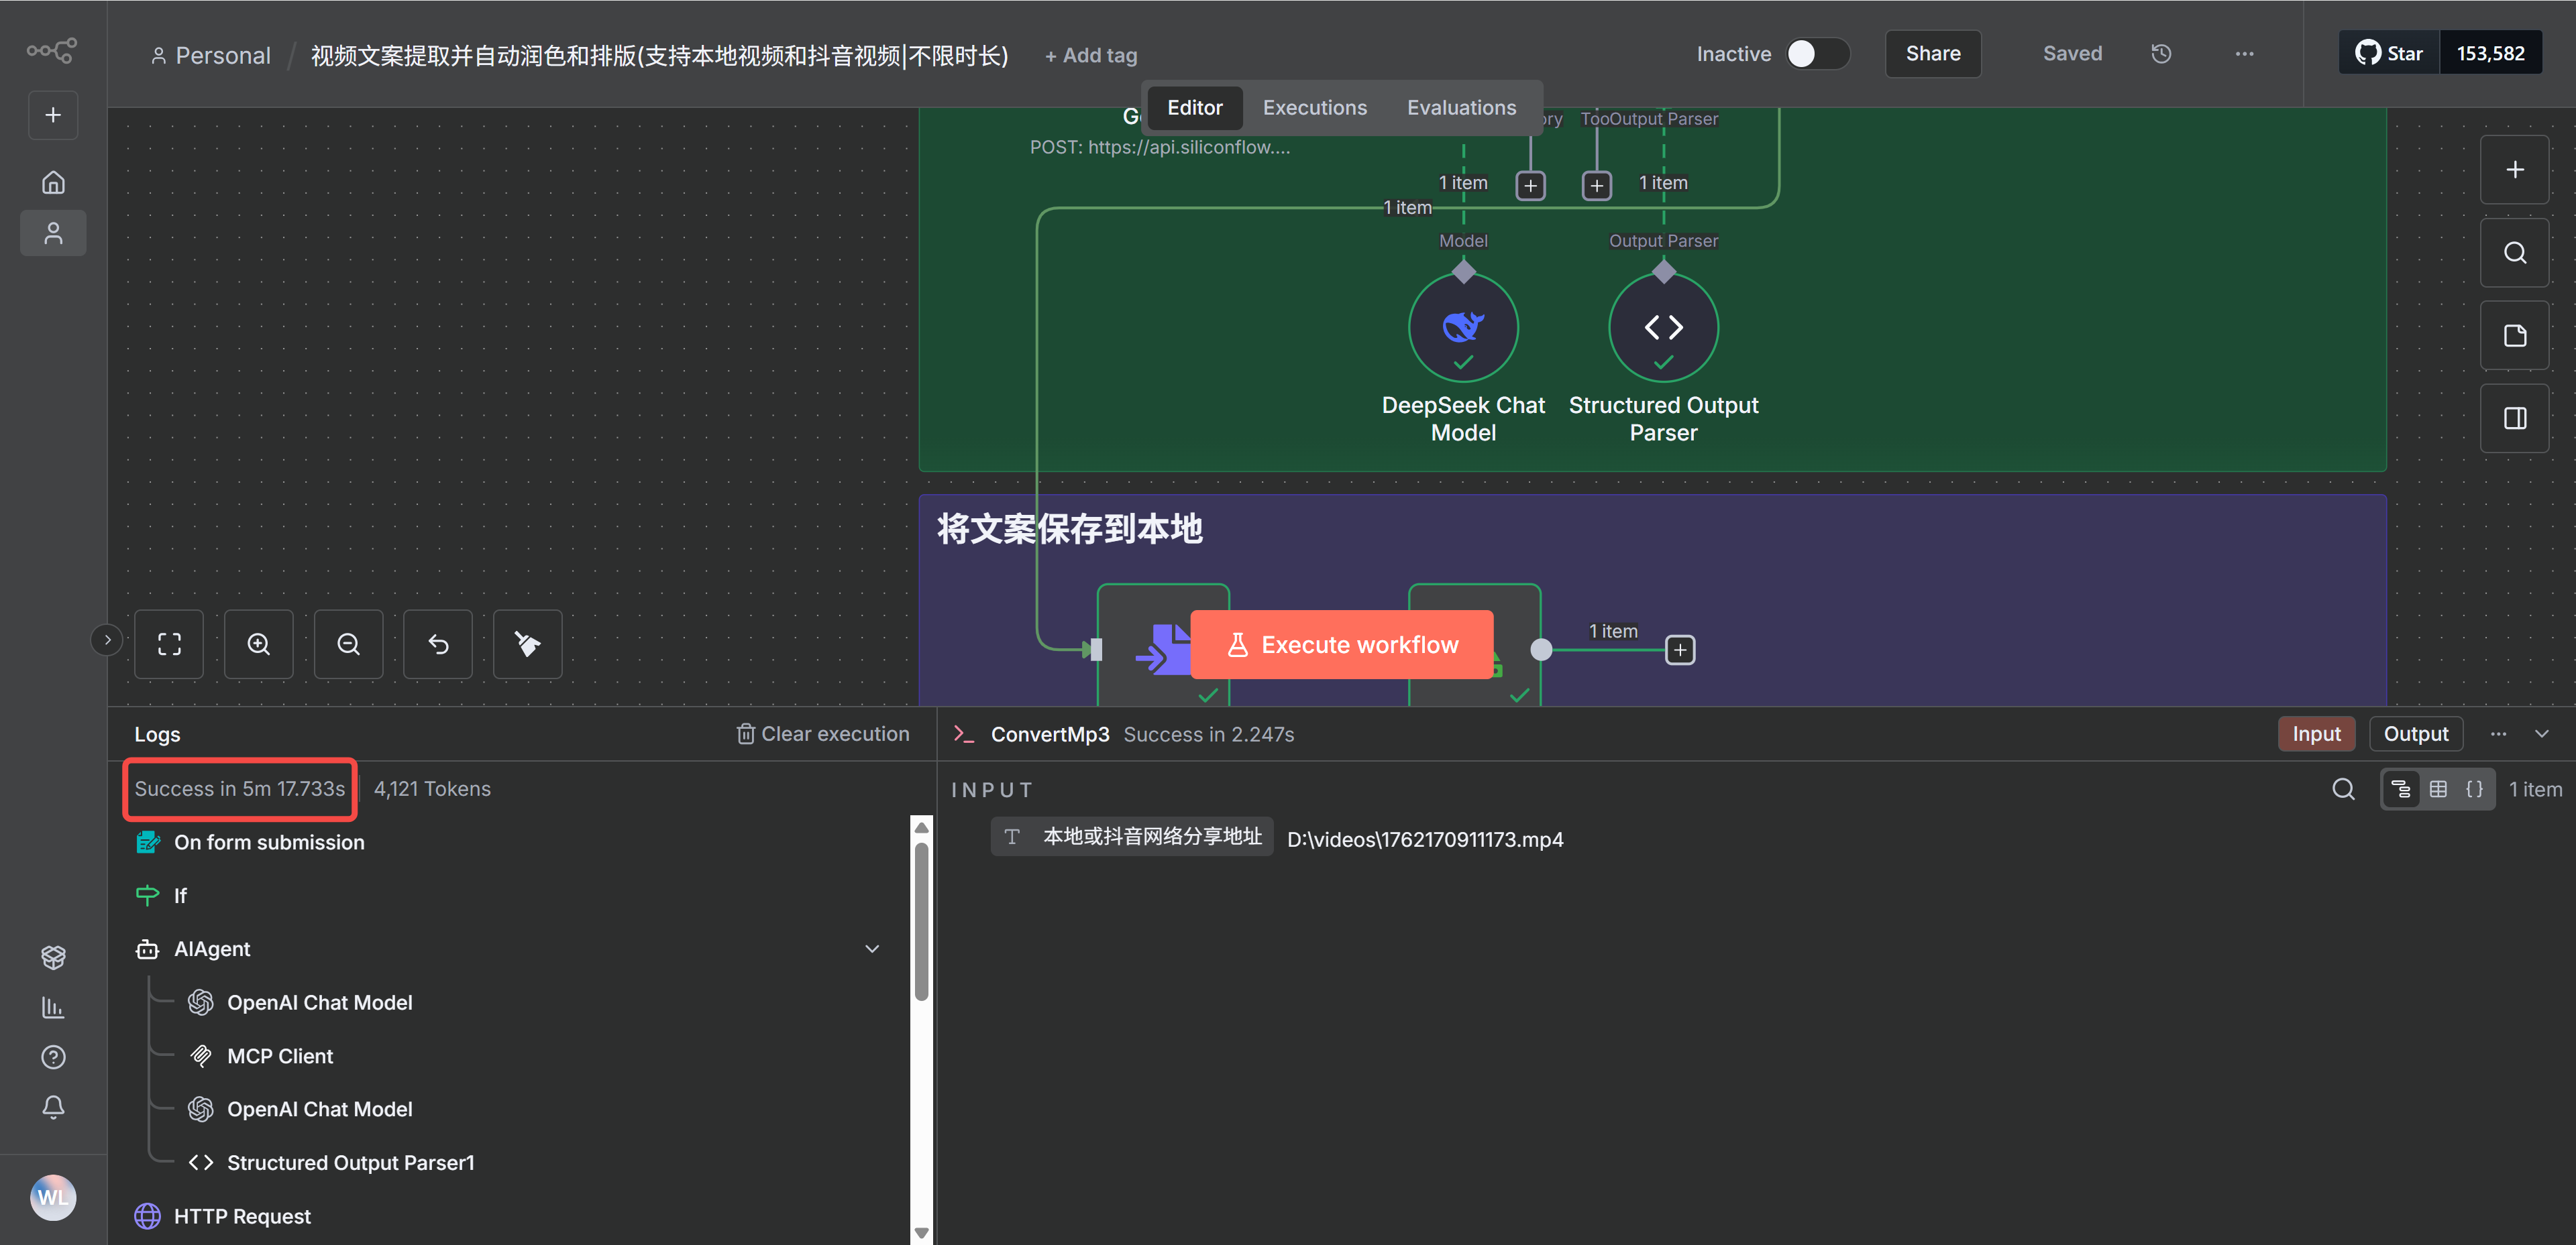This screenshot has height=1245, width=2576.
Task: Click the tidy up workflow broom icon
Action: pos(527,644)
